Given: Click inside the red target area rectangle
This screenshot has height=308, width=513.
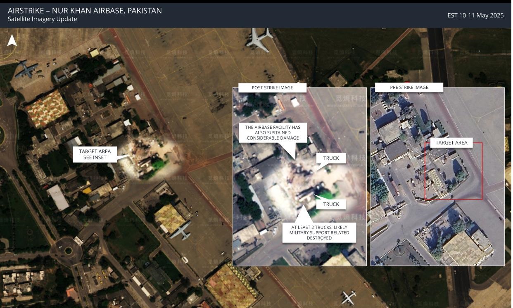Looking at the screenshot, I should 453,178.
